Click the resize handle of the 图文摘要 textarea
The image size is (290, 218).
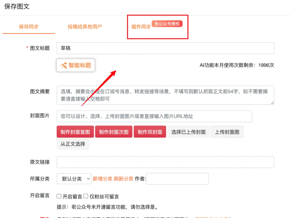coord(272,103)
